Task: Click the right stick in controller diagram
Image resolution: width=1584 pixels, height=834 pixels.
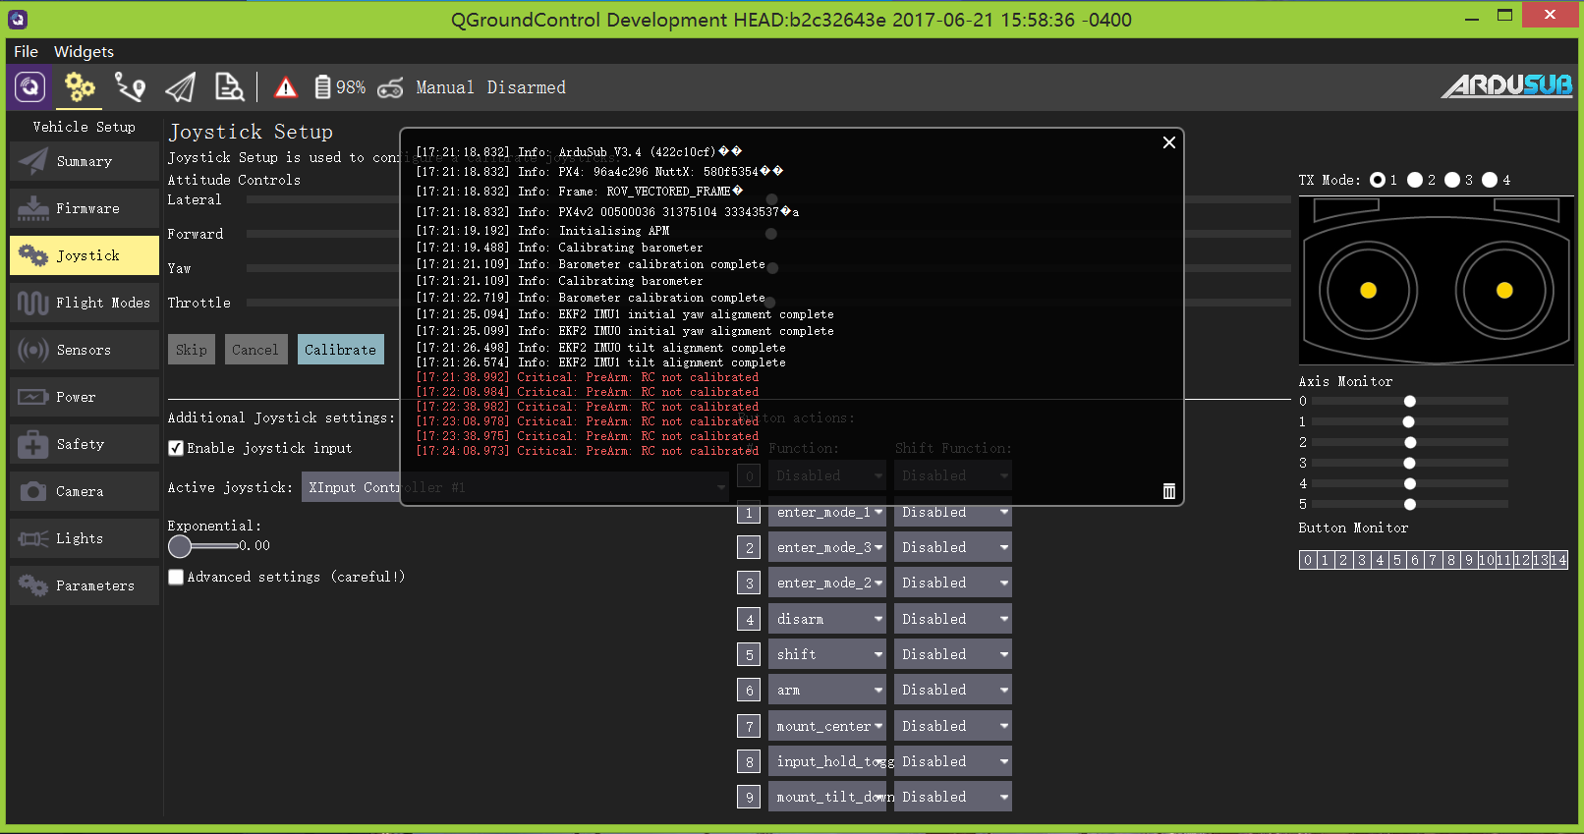Action: (x=1504, y=291)
